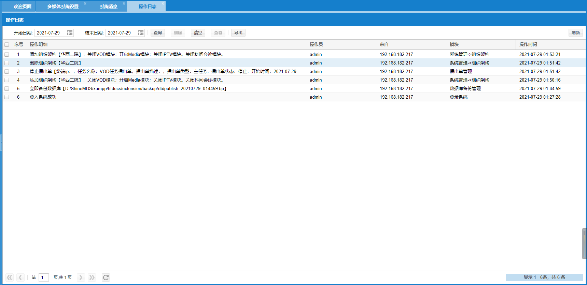Go to first page of log
Image resolution: width=587 pixels, height=285 pixels.
(10, 277)
